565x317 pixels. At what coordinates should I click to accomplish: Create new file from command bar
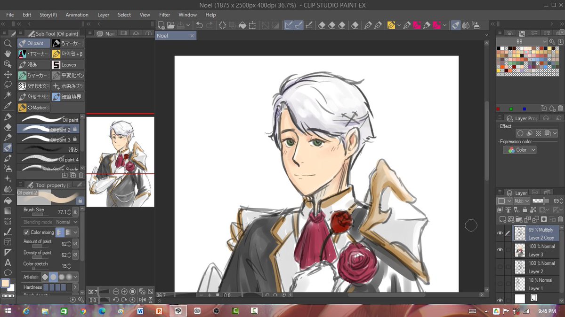pyautogui.click(x=161, y=25)
